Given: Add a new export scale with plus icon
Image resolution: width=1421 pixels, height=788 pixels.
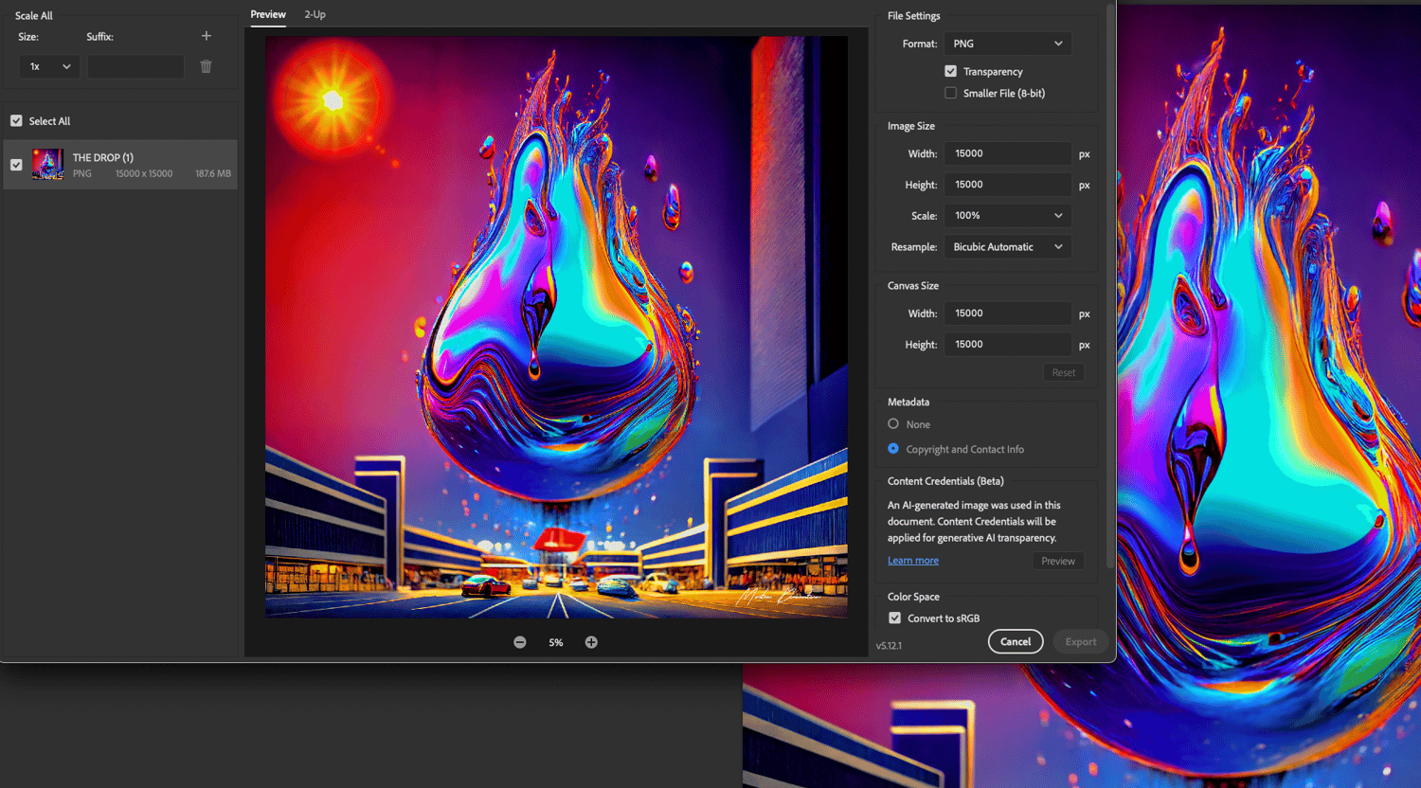Looking at the screenshot, I should tap(207, 36).
